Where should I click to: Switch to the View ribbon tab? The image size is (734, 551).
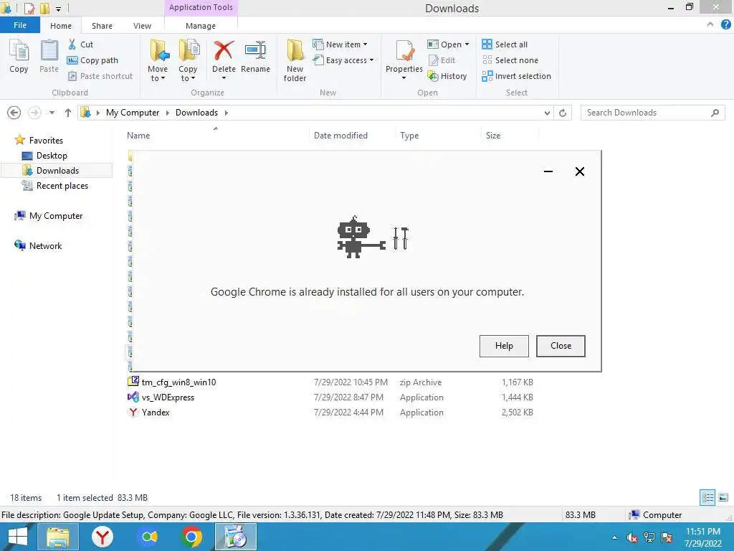(143, 26)
